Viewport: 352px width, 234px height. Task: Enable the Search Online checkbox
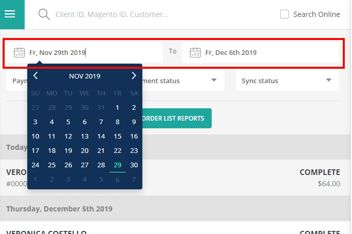284,14
